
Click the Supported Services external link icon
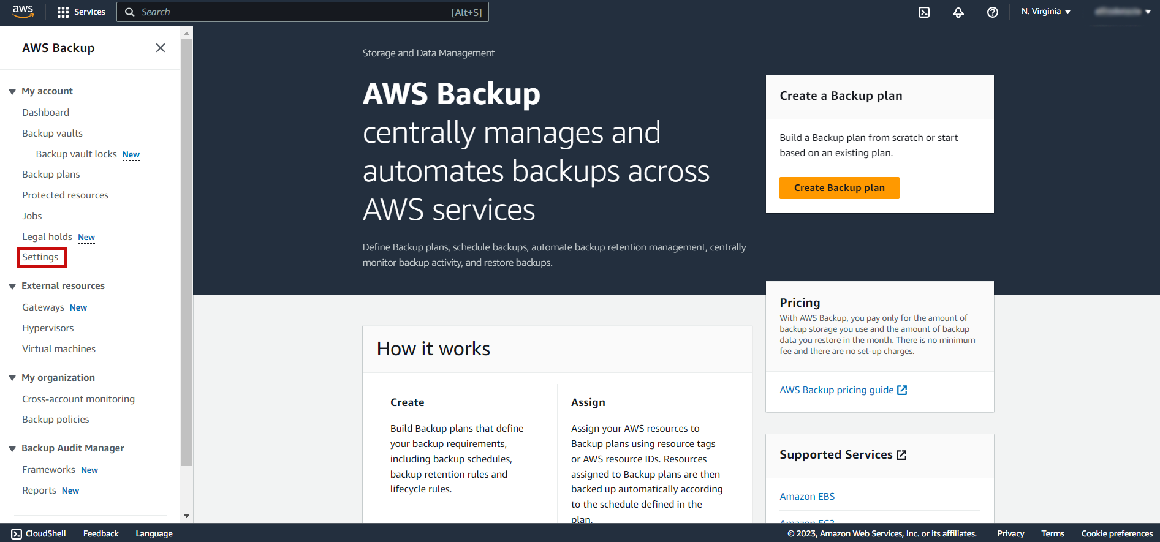pyautogui.click(x=901, y=455)
